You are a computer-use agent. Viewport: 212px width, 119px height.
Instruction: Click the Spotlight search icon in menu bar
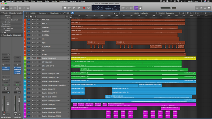201,1
